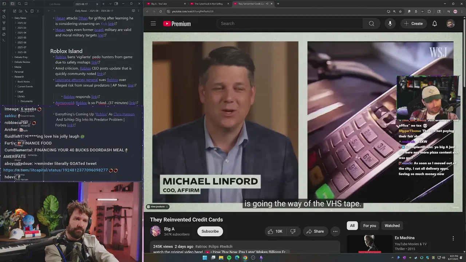Image resolution: width=466 pixels, height=262 pixels.
Task: Open Obsidian from the taskbar
Action: (x=261, y=258)
